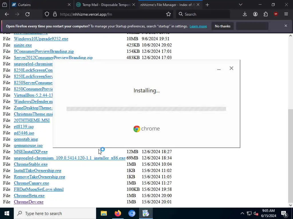Bookmark this page with the star icon
The width and height of the screenshot is (293, 219).
[168, 14]
